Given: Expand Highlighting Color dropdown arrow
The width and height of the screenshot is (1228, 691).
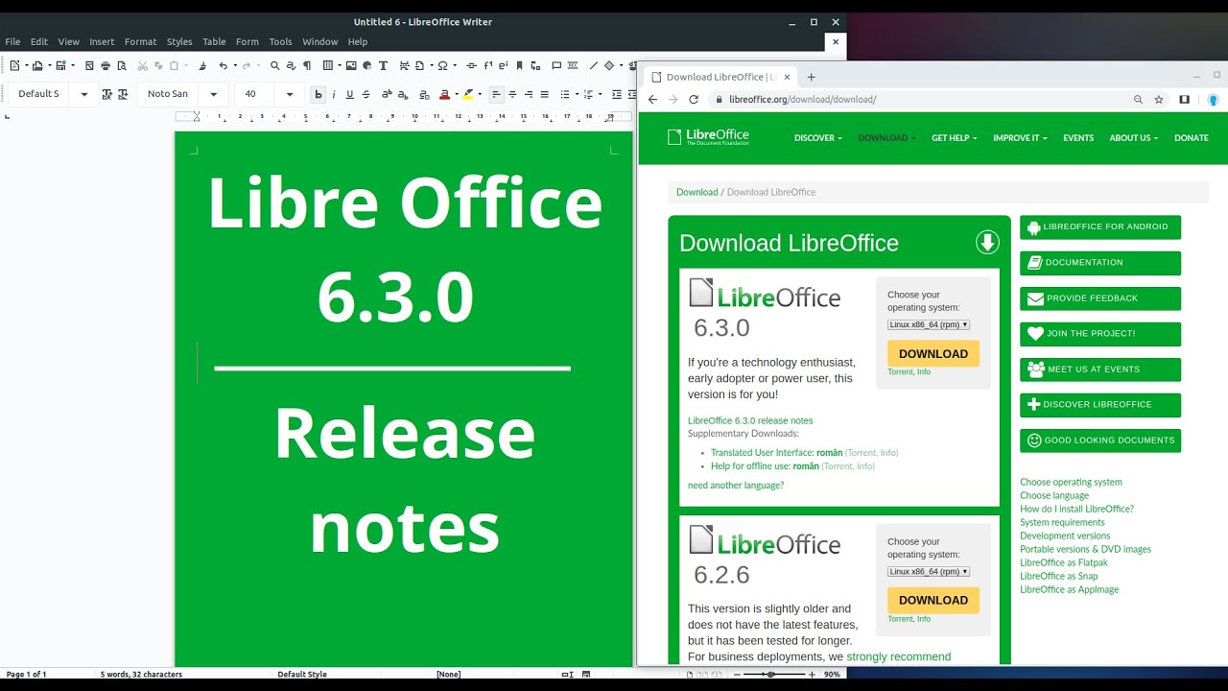Looking at the screenshot, I should tap(480, 94).
